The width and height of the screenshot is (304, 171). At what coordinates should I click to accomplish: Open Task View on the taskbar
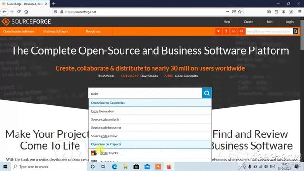[x=104, y=167]
